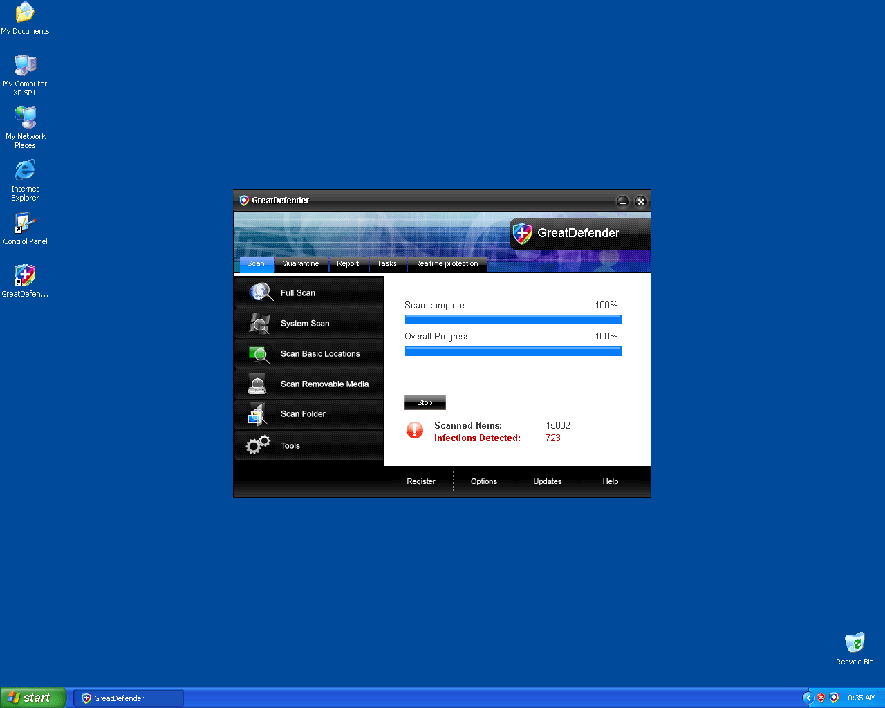885x708 pixels.
Task: Click the GreatDefender desktop shortcut icon
Action: (x=25, y=276)
